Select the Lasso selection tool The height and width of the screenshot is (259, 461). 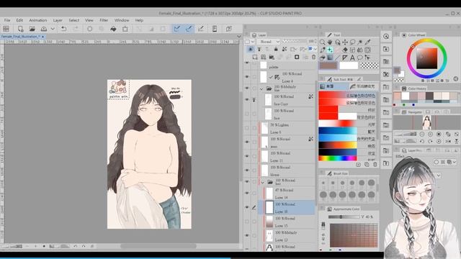click(352, 42)
